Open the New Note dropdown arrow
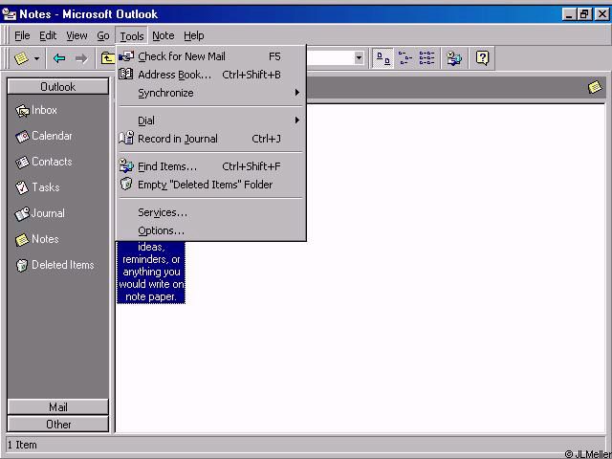Screen dimensions: 612x459 [x=37, y=58]
